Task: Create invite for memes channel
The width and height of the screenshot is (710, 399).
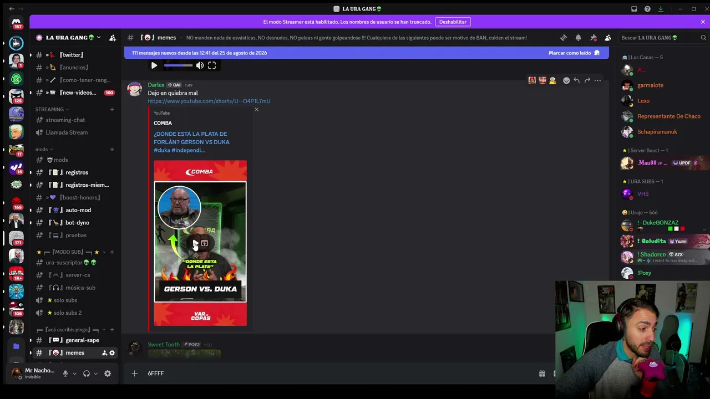Action: click(104, 353)
